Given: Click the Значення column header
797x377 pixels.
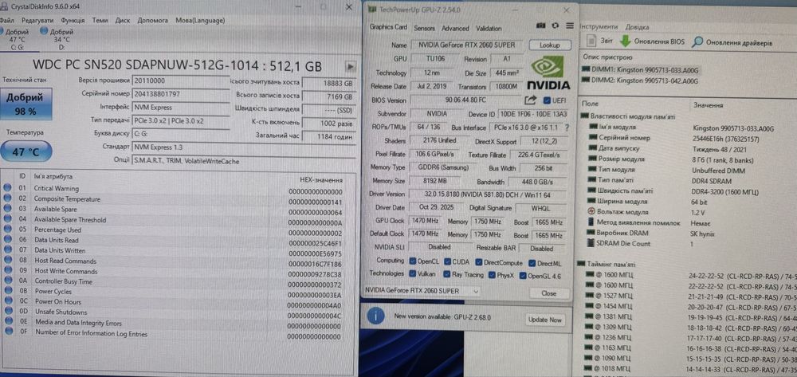Looking at the screenshot, I should pyautogui.click(x=708, y=105).
